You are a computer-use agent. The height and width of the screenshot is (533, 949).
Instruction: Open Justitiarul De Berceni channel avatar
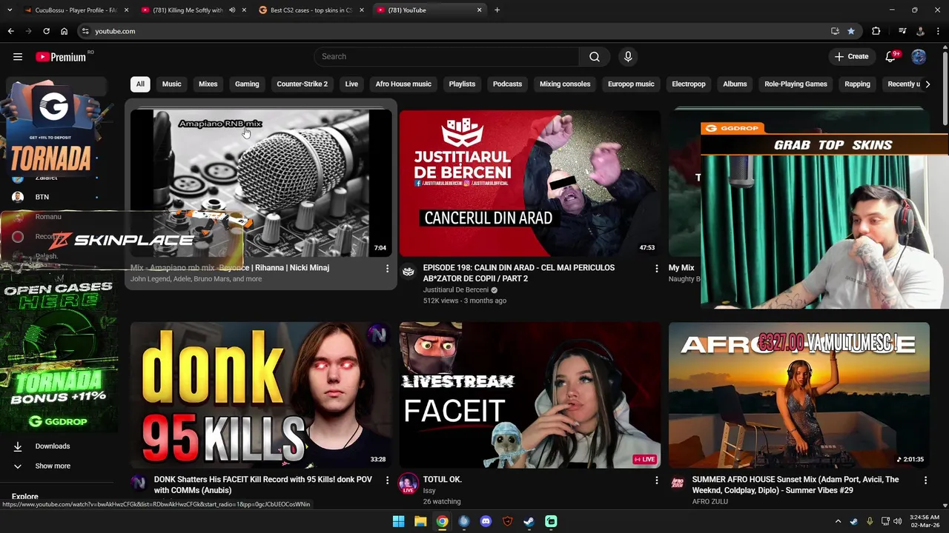click(x=408, y=272)
